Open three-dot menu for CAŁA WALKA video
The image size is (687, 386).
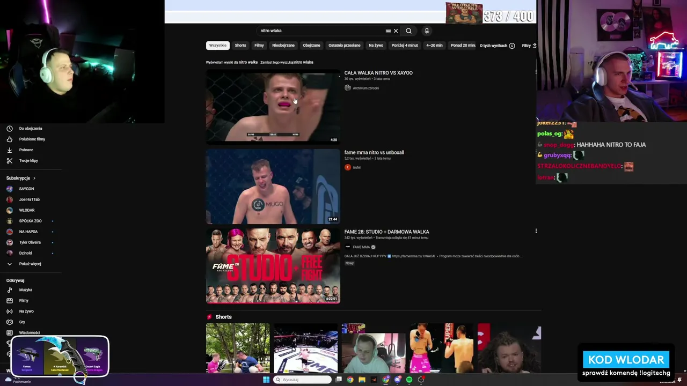(x=536, y=72)
